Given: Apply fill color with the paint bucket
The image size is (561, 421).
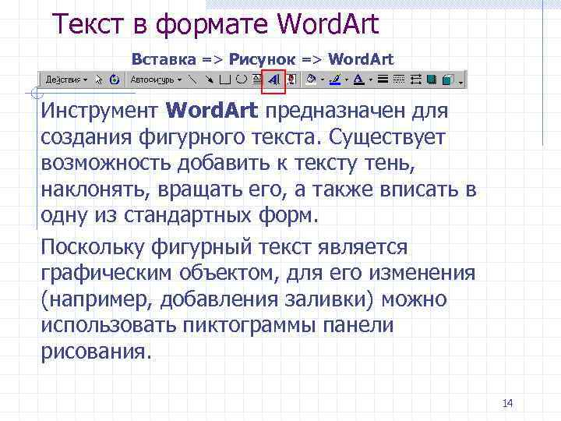Looking at the screenshot, I should pos(311,80).
